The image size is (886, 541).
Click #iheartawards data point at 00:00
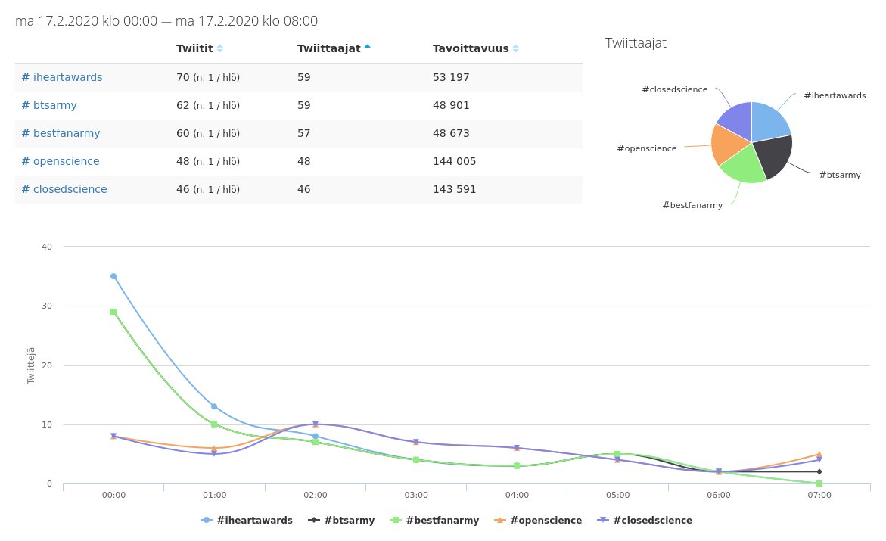coord(113,276)
